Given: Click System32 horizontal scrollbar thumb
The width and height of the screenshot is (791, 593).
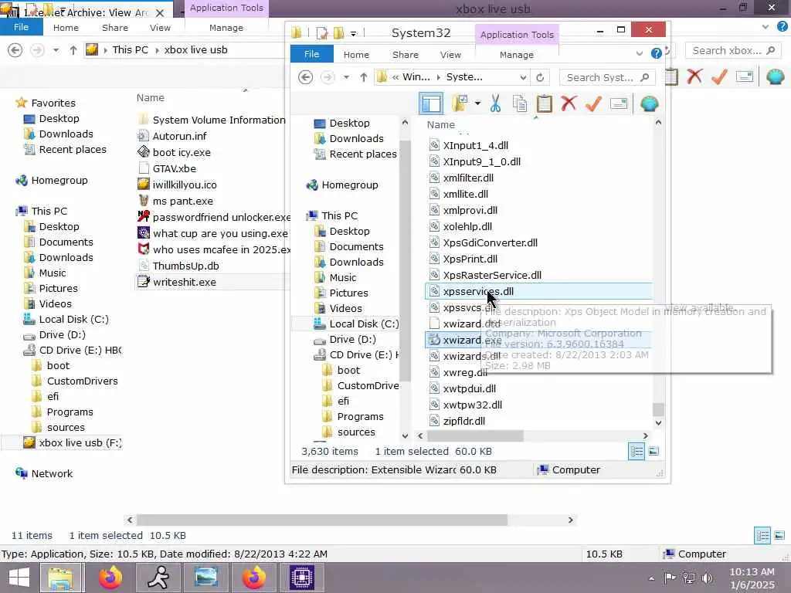Looking at the screenshot, I should coord(475,435).
